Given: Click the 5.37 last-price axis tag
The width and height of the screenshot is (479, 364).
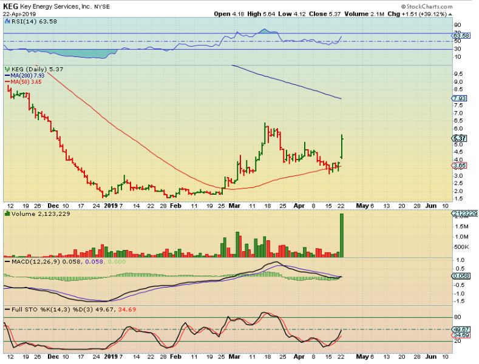Looking at the screenshot, I should point(459,138).
